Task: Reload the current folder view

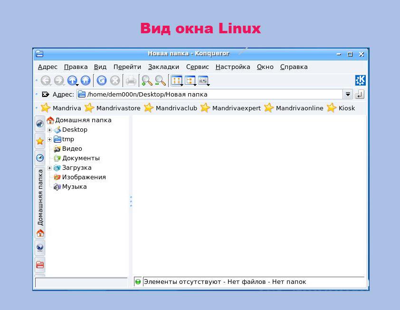Action: click(x=101, y=81)
